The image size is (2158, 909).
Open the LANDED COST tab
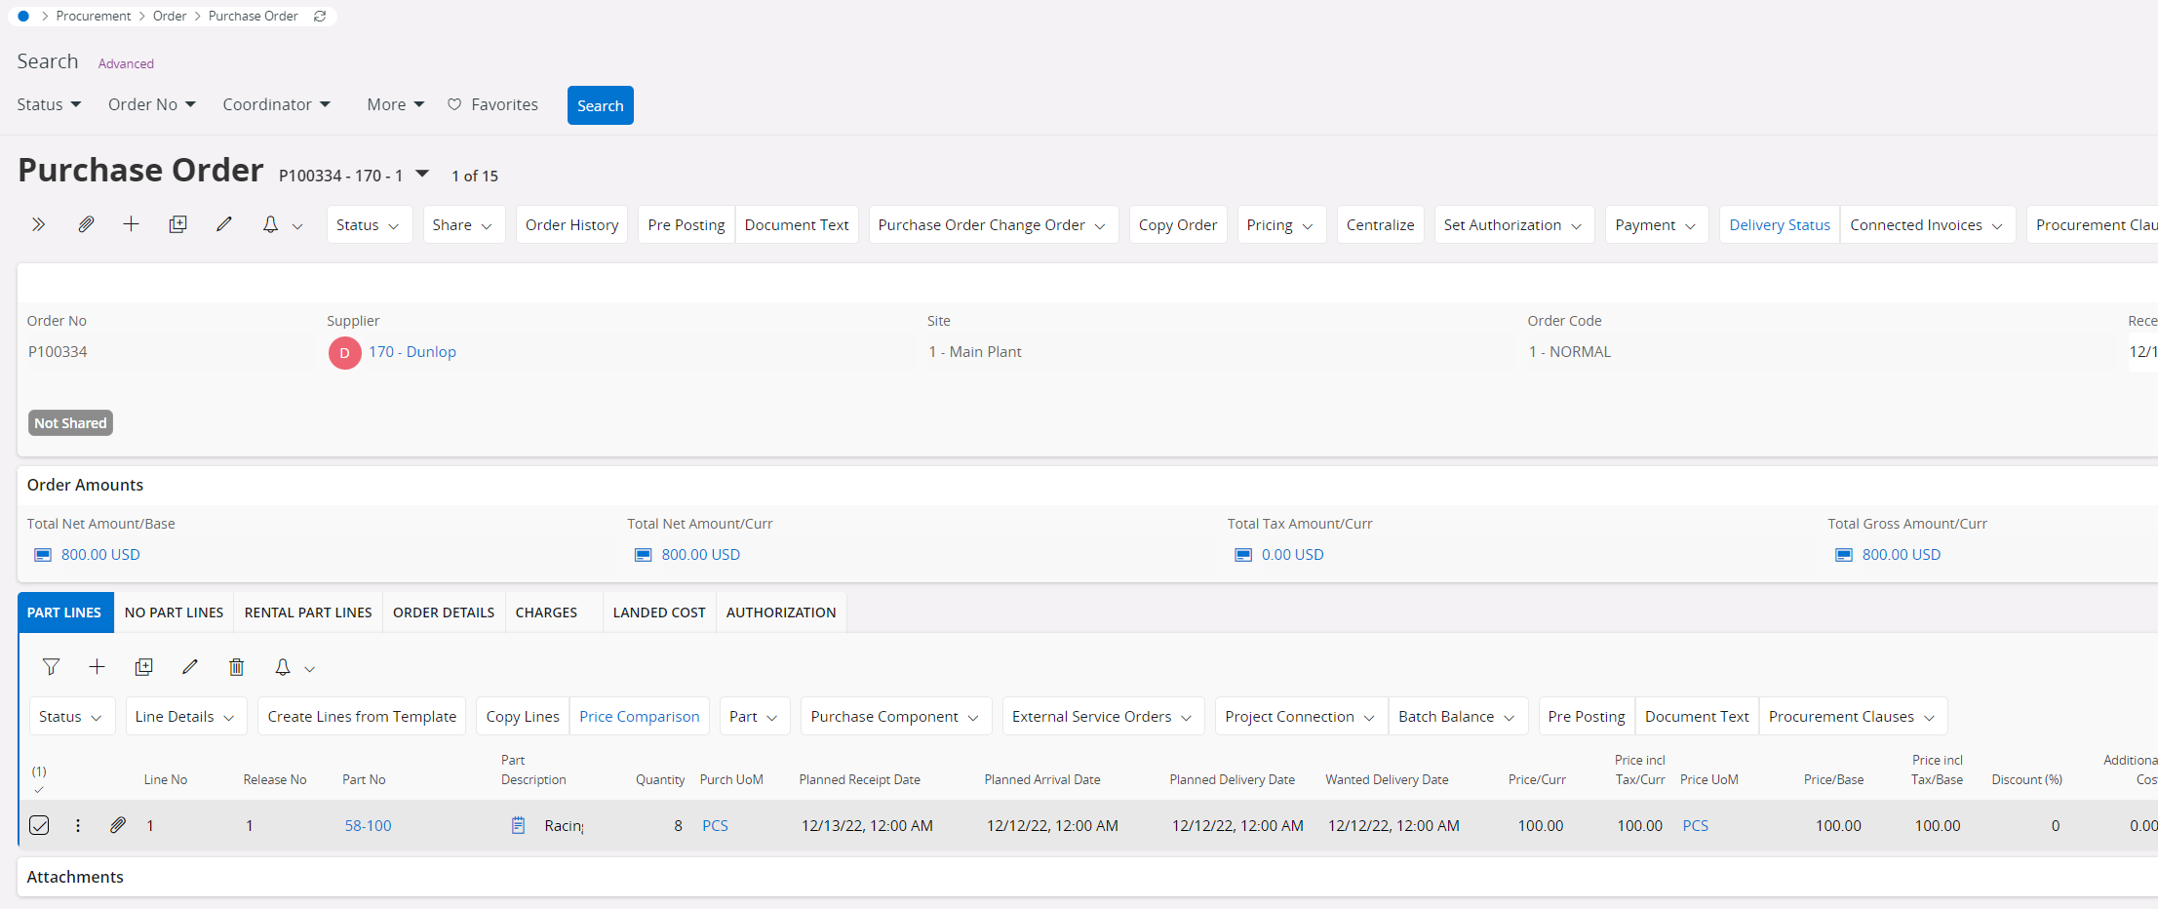point(659,613)
